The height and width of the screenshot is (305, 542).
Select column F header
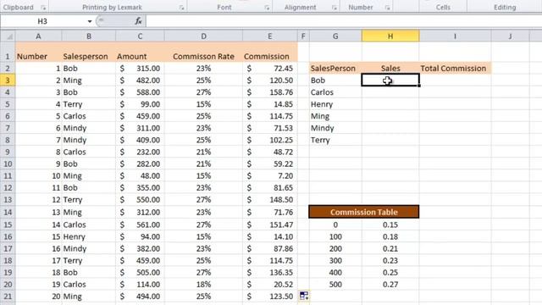(x=303, y=36)
